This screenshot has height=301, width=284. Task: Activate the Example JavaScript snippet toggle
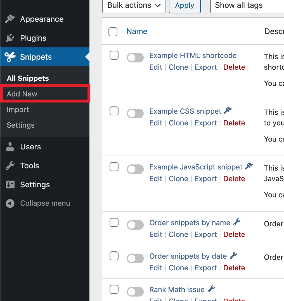[x=135, y=169]
